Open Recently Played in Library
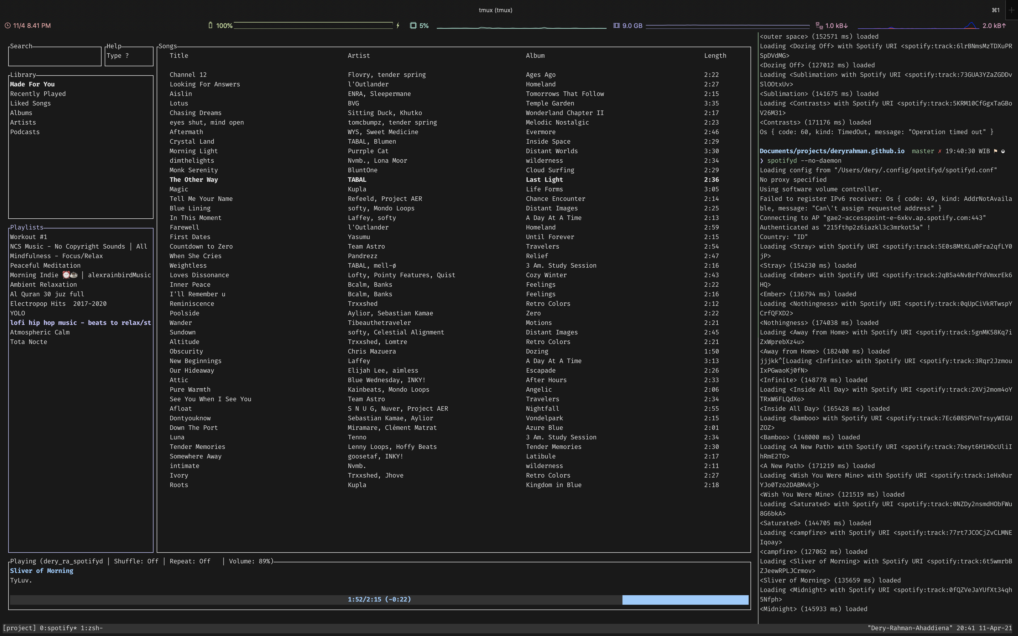Image resolution: width=1018 pixels, height=636 pixels. click(x=38, y=94)
